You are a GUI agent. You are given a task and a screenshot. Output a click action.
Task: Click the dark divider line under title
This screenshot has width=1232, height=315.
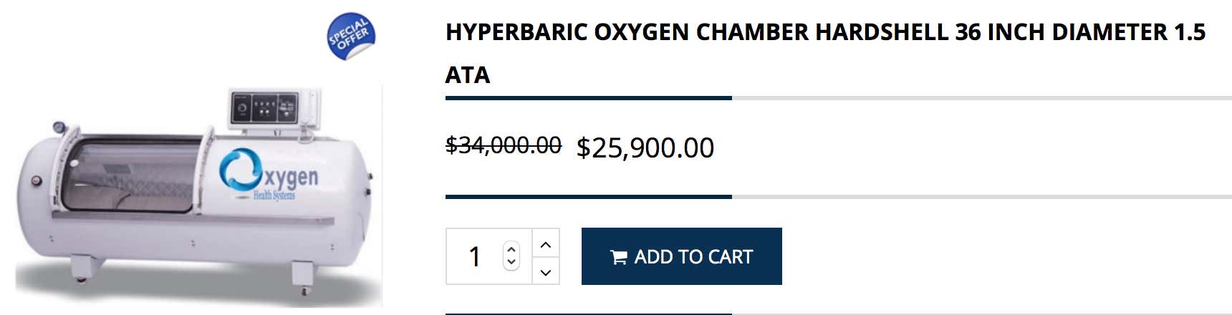coord(589,97)
